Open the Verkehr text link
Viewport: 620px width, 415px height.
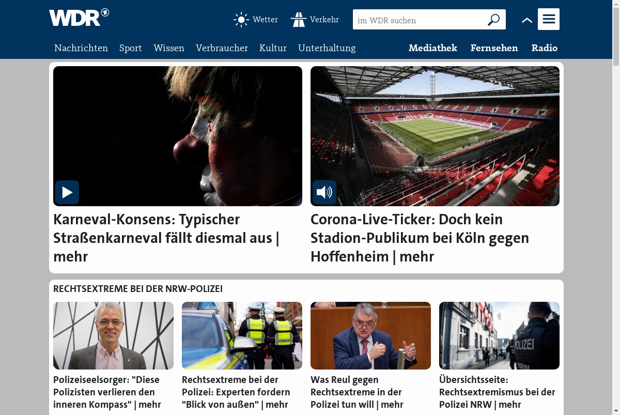(x=324, y=20)
